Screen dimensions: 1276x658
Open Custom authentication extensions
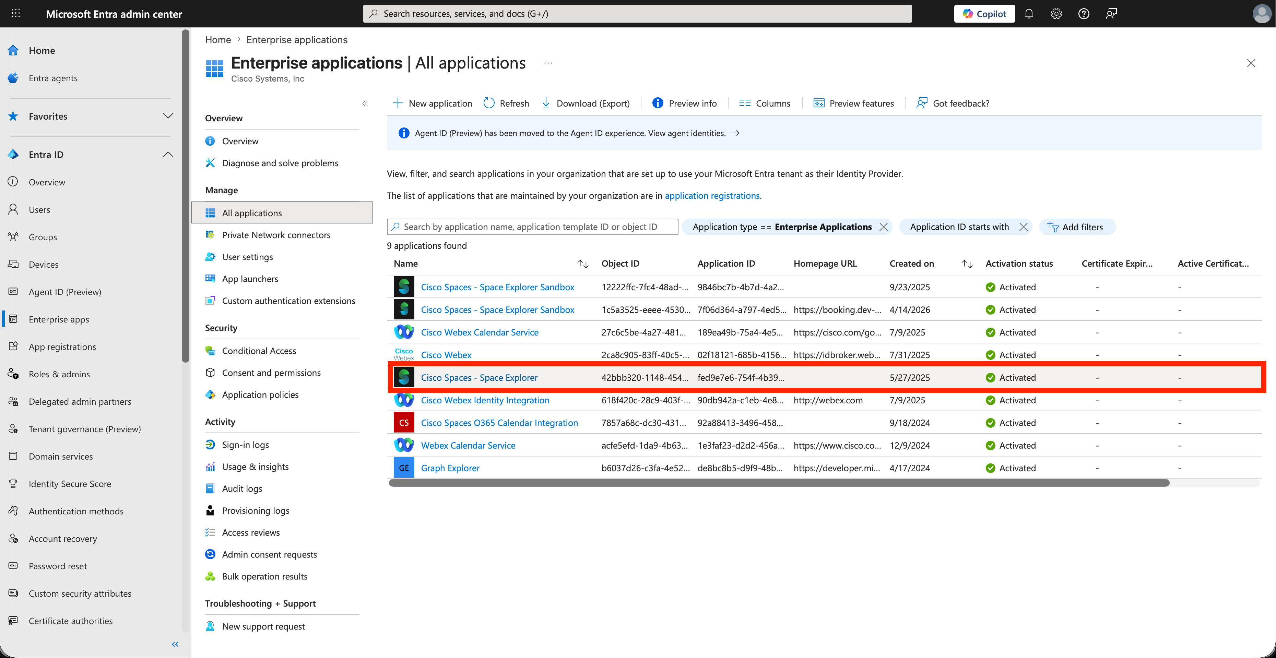click(288, 300)
